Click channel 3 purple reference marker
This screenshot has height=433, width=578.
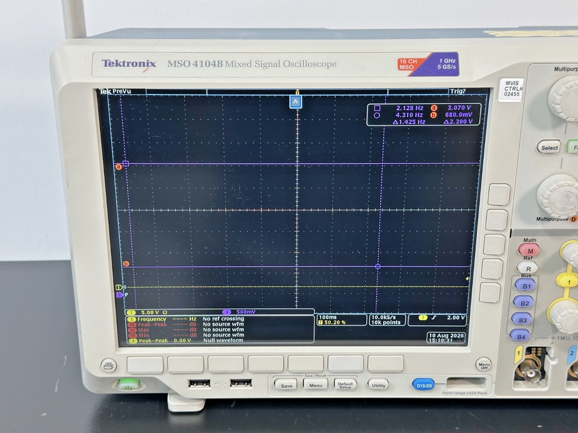[120, 295]
